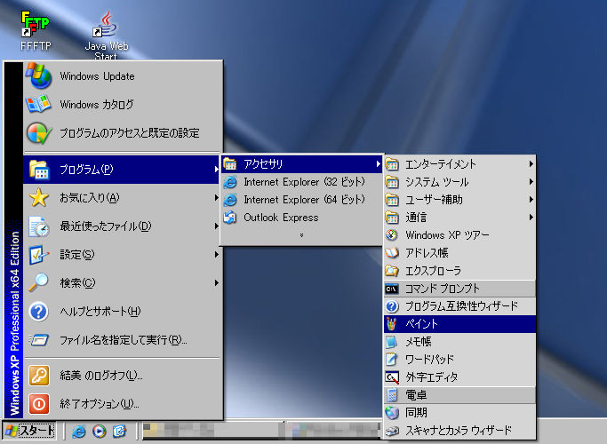Select the Windows Update menu entry
The height and width of the screenshot is (444, 607).
click(x=124, y=75)
